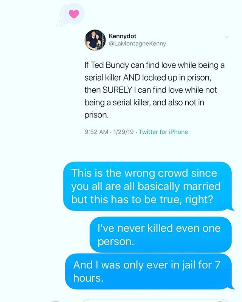
Task: Open the Kennydot display name
Action: 123,36
